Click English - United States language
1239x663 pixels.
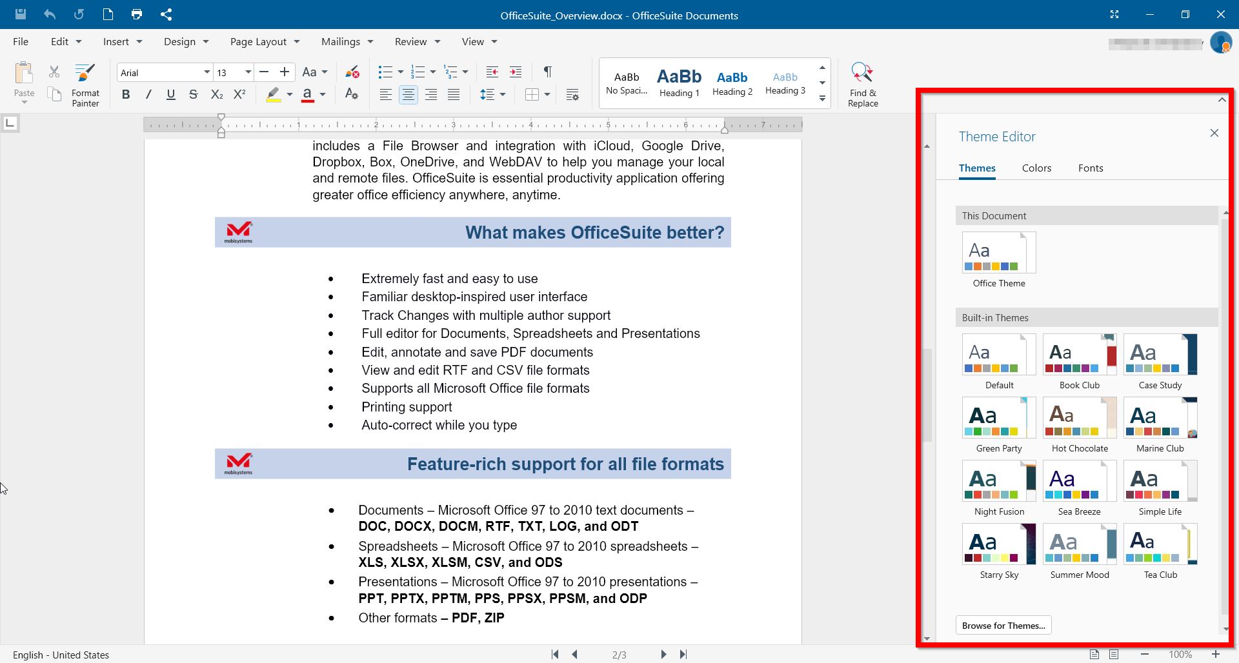coord(61,655)
